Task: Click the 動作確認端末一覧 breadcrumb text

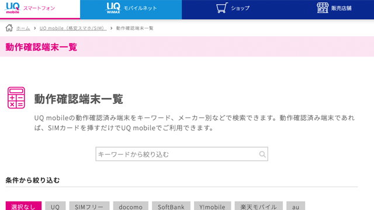Action: 135,28
